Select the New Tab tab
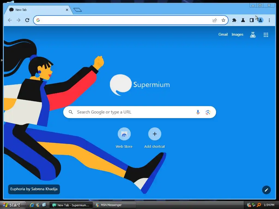The height and width of the screenshot is (209, 279). pos(38,10)
